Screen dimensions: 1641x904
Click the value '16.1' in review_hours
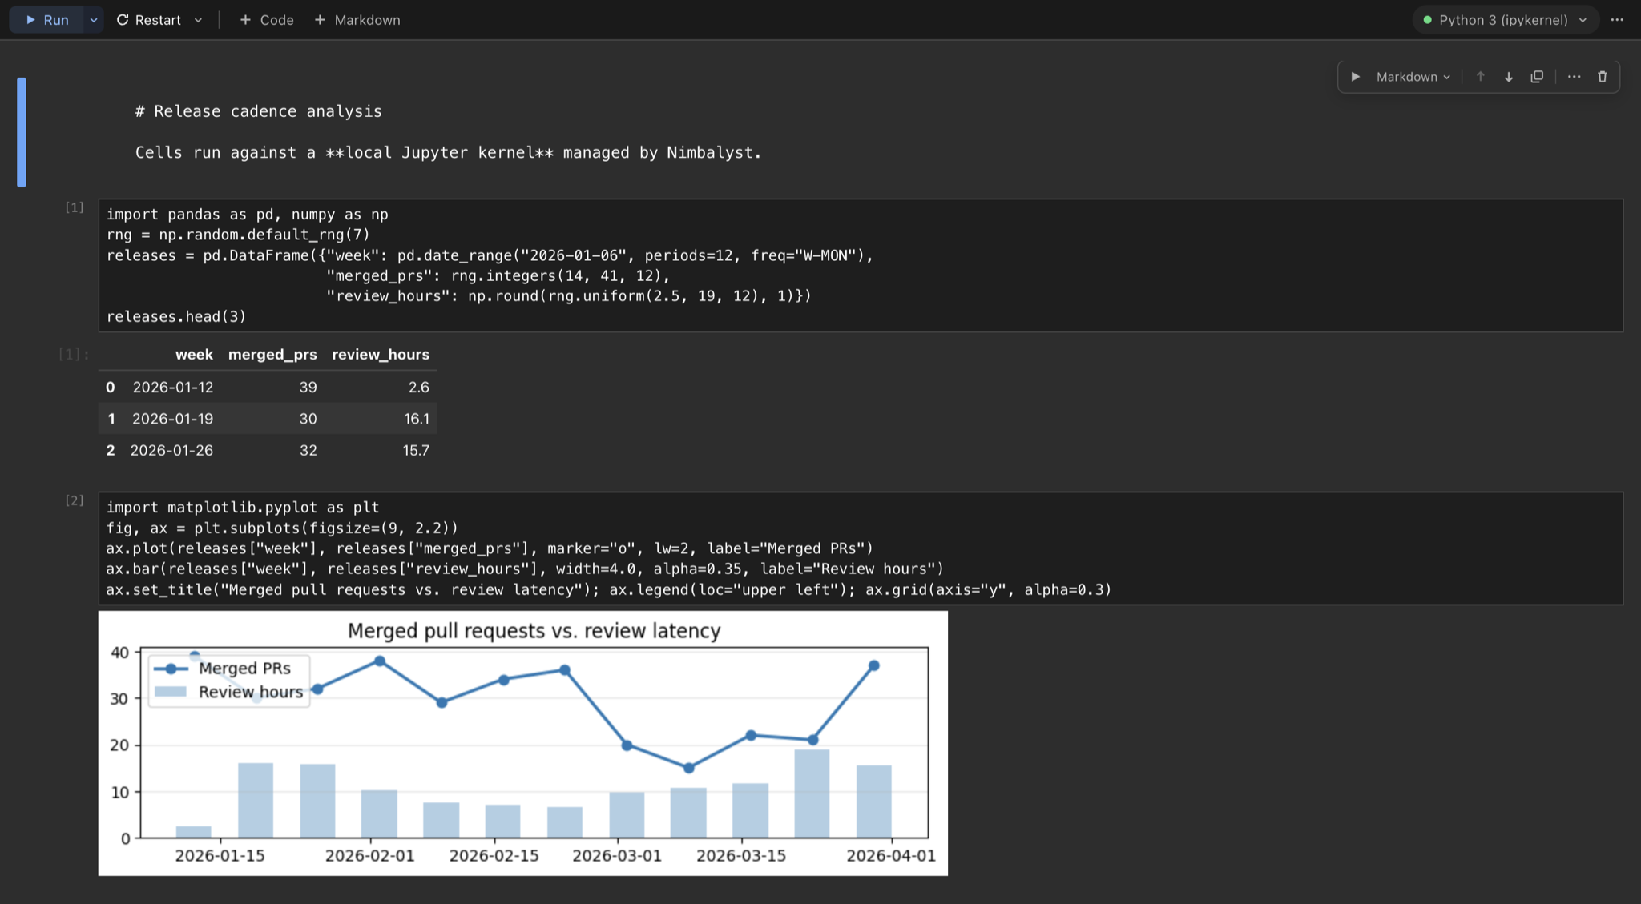[417, 419]
